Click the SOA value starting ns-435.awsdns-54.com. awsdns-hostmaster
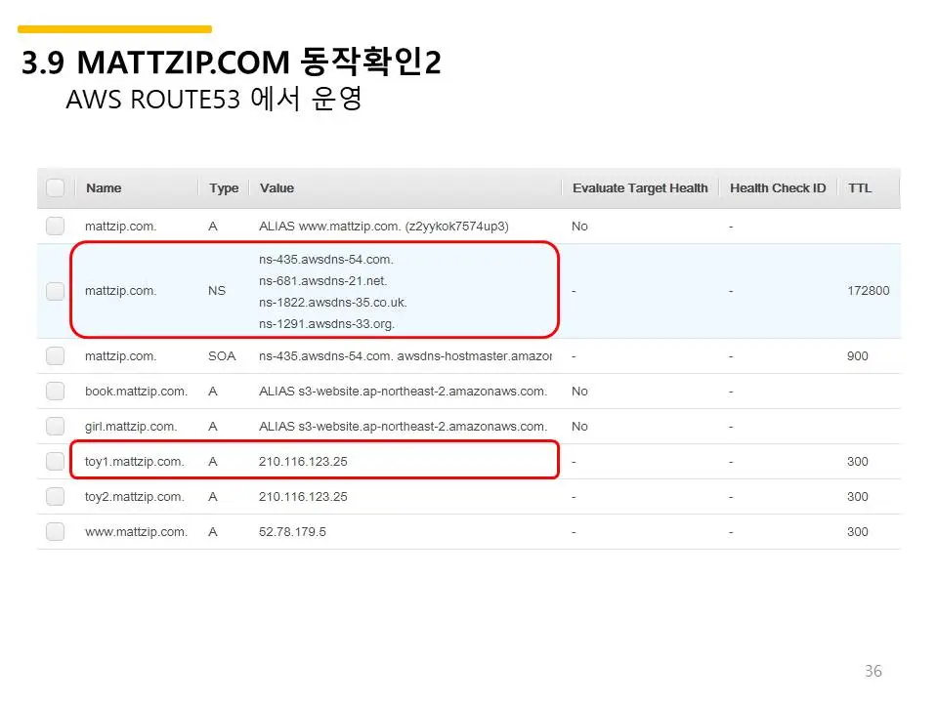The image size is (938, 703). coord(405,355)
